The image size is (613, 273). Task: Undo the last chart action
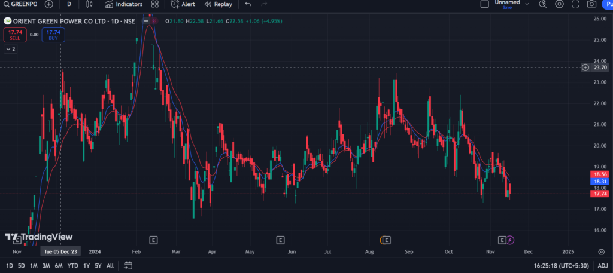coord(248,4)
